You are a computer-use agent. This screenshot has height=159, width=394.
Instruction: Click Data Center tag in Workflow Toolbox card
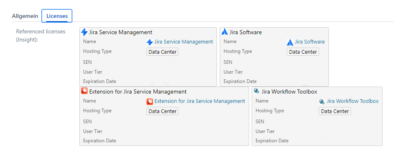coord(335,111)
